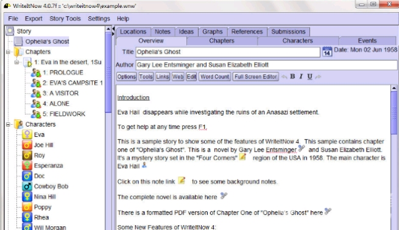Click the Author input field
Screen dimensions: 399x230
266,65
